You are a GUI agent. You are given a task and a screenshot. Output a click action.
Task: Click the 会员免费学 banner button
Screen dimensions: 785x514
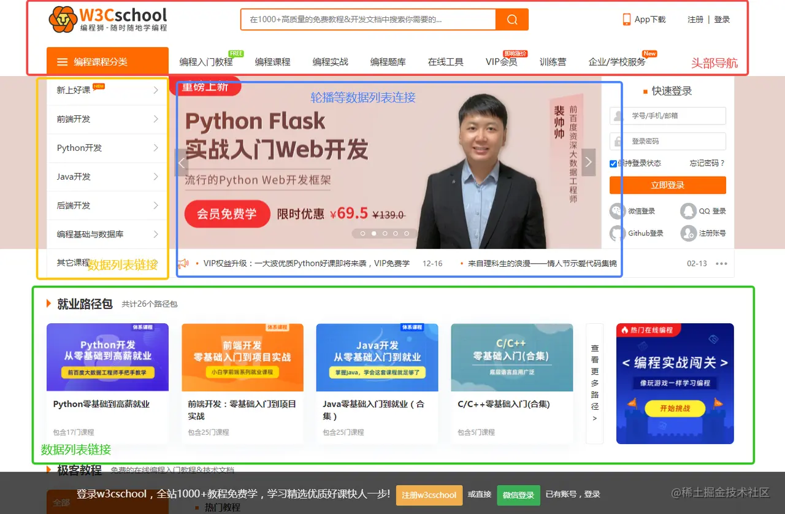(x=227, y=214)
